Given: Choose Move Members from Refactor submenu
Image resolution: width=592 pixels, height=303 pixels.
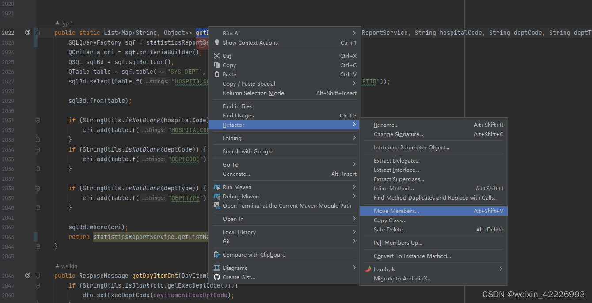Looking at the screenshot, I should click(x=396, y=211).
